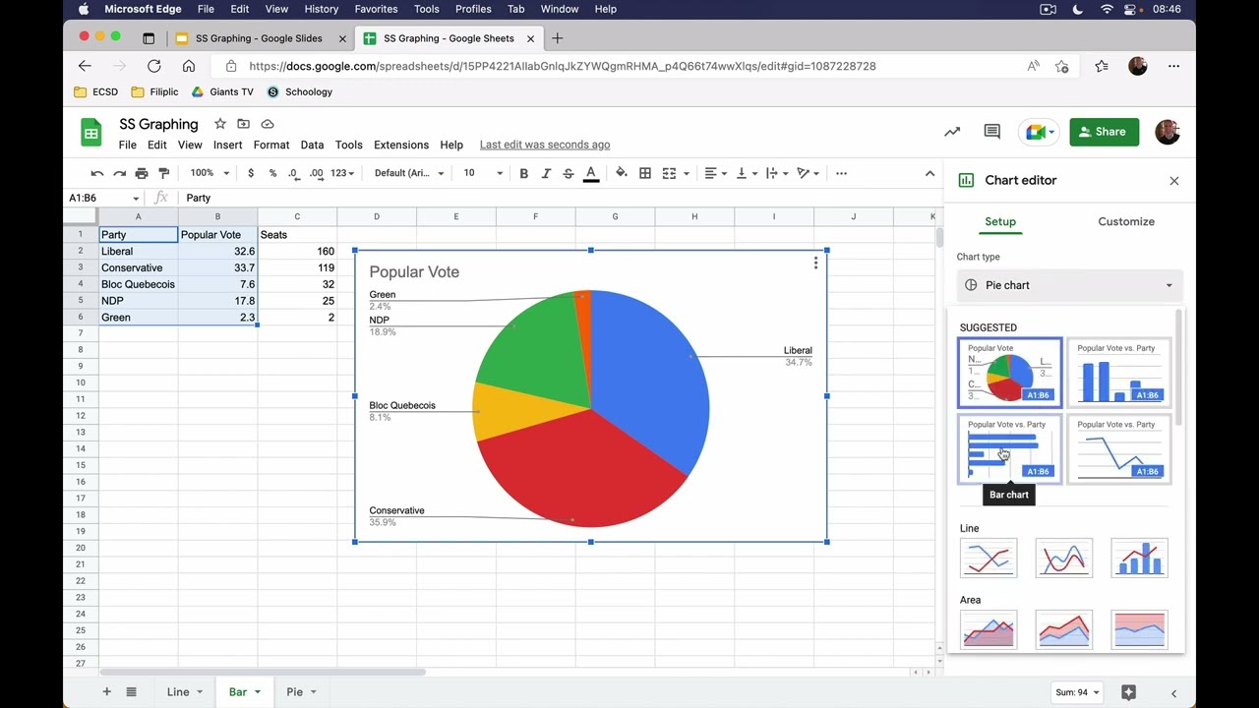Image resolution: width=1259 pixels, height=708 pixels.
Task: Open the Last edit was seconds ago link
Action: (545, 145)
